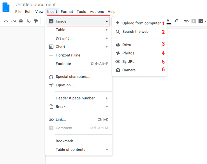
Task: Click the Google Docs home icon
Action: point(6,7)
